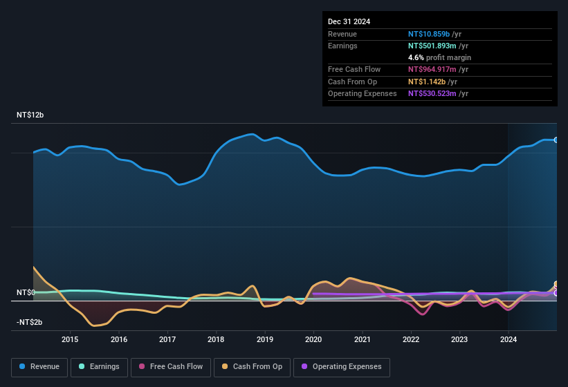
Task: Click the 2015 x-axis label
Action: coord(70,339)
